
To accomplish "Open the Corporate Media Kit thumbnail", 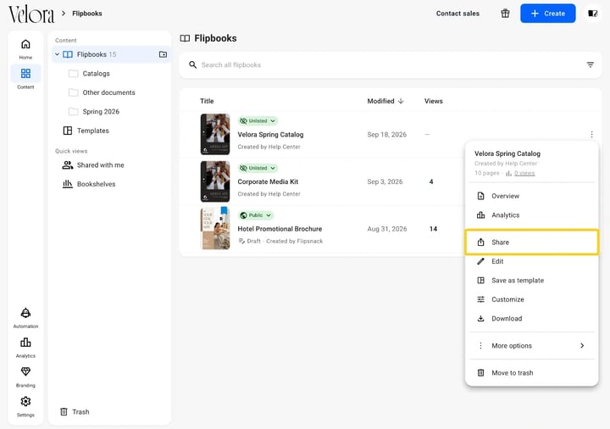I will pyautogui.click(x=215, y=181).
